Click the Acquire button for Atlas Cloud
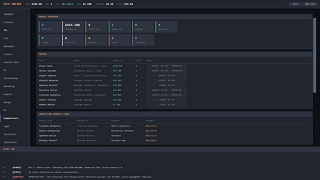Screen dimensions: 320x180 coord(167,66)
